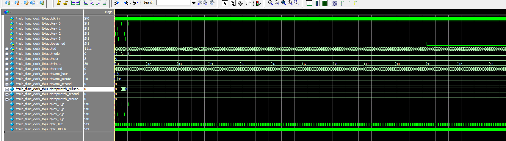Click the first expanded-time toolbar icon with arrow

117,3
